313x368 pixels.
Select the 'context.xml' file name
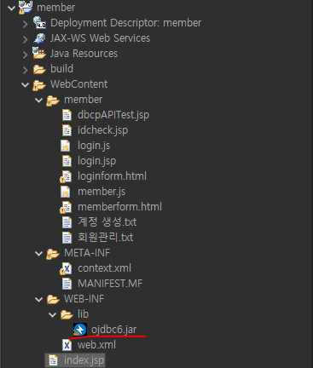(x=104, y=268)
